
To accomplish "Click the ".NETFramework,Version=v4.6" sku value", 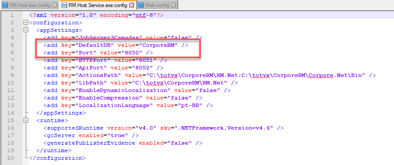I will pyautogui.click(x=223, y=128).
